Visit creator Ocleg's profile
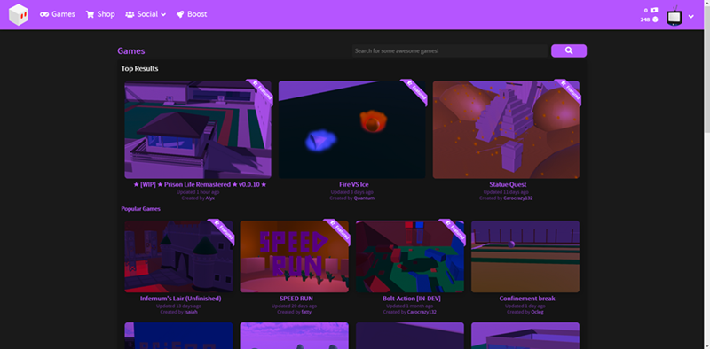The width and height of the screenshot is (710, 349). [537, 312]
